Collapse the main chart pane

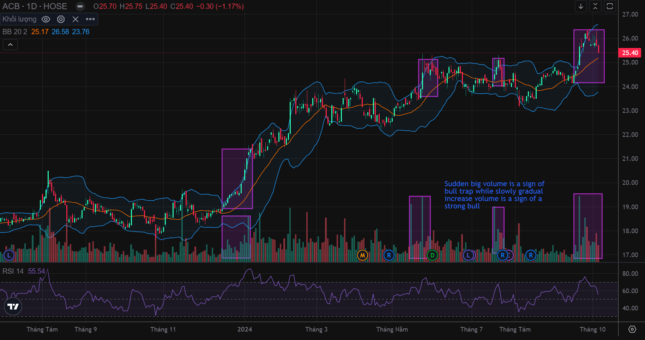click(595, 6)
